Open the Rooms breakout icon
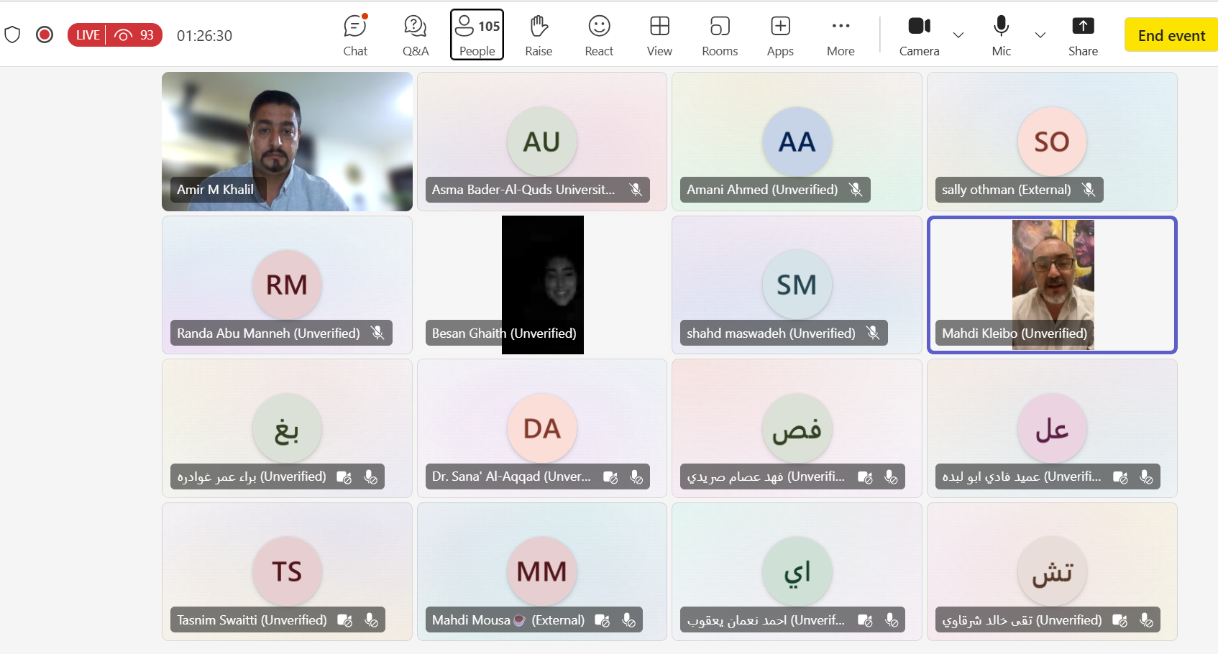This screenshot has height=654, width=1218. coord(720,35)
